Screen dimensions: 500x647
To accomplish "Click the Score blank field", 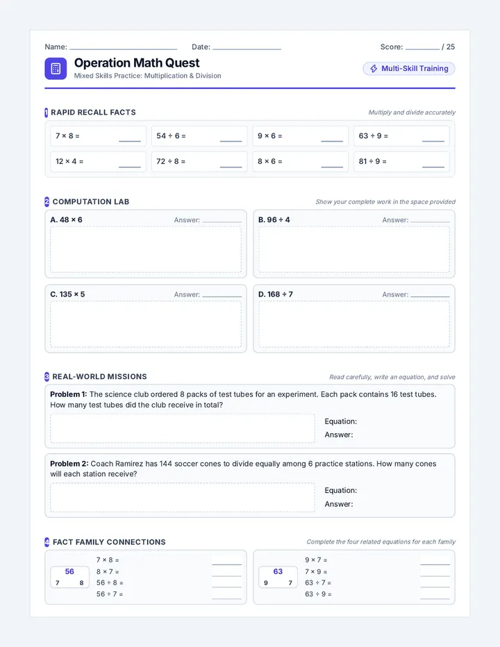I will coord(422,49).
